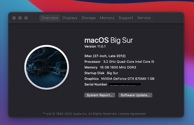Click the 3.2 GHz Quad-Core processor value

129,62
